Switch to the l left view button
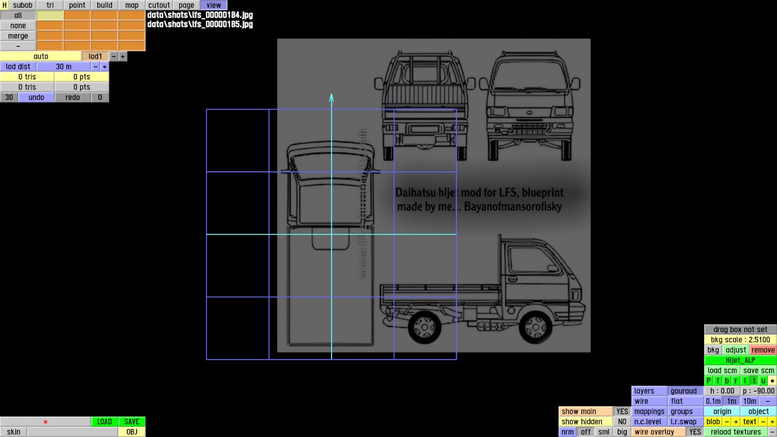777x437 pixels. click(x=745, y=381)
